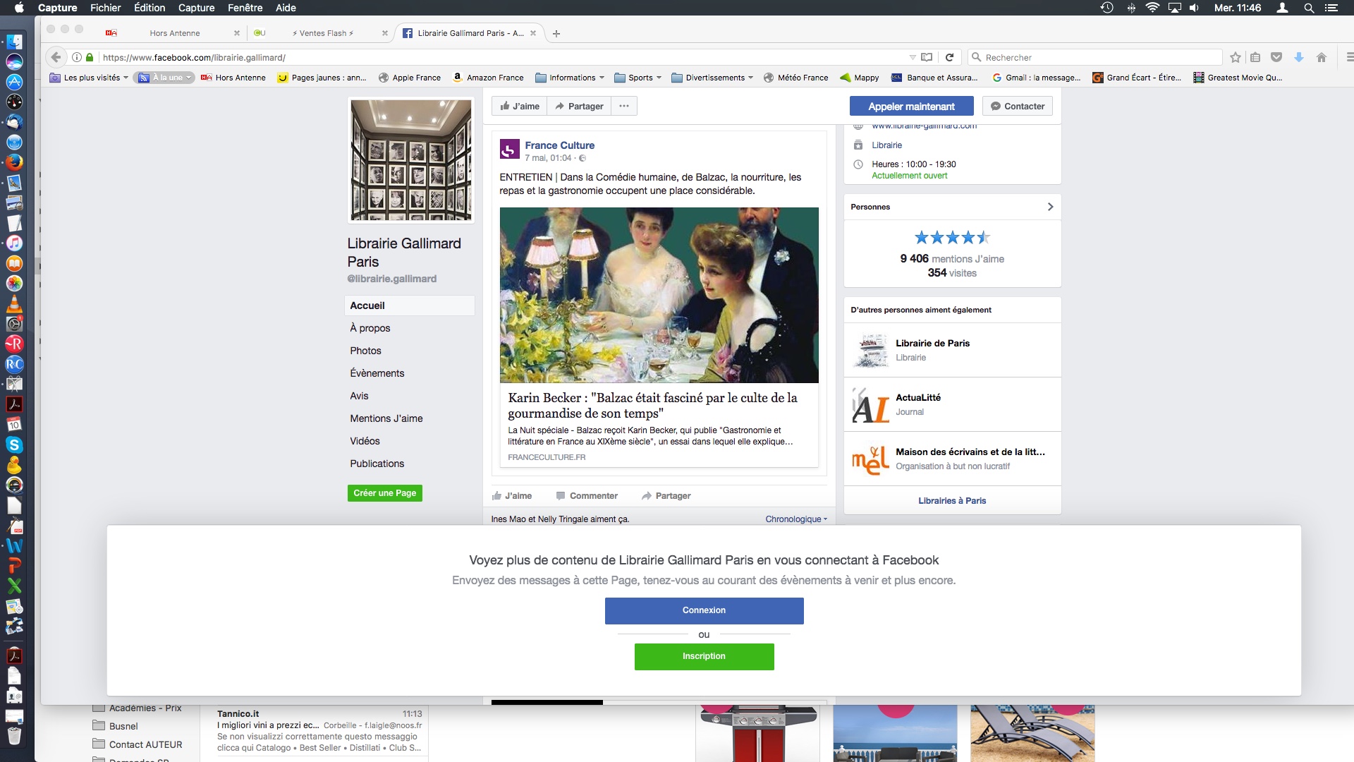Image resolution: width=1354 pixels, height=762 pixels.
Task: Open the Fichier menu
Action: click(x=105, y=8)
